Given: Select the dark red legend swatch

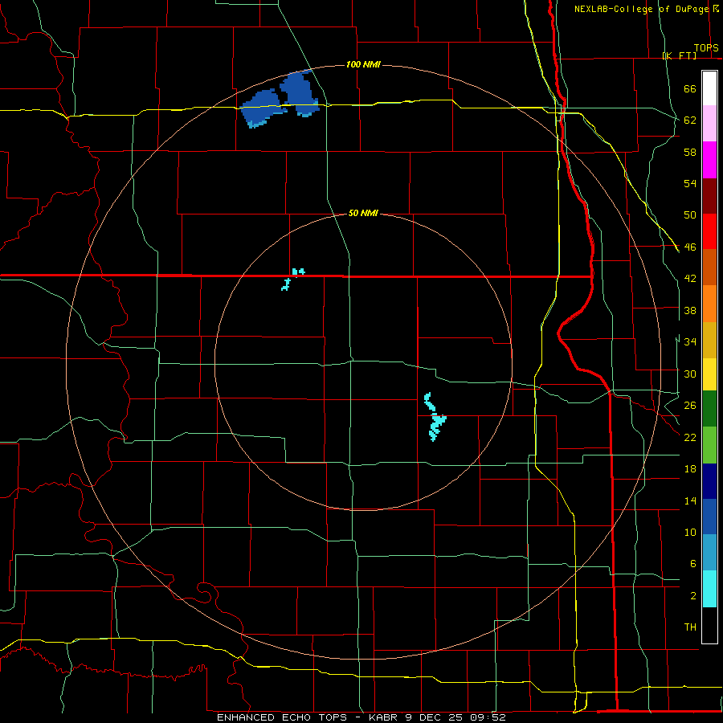Looking at the screenshot, I should [709, 195].
